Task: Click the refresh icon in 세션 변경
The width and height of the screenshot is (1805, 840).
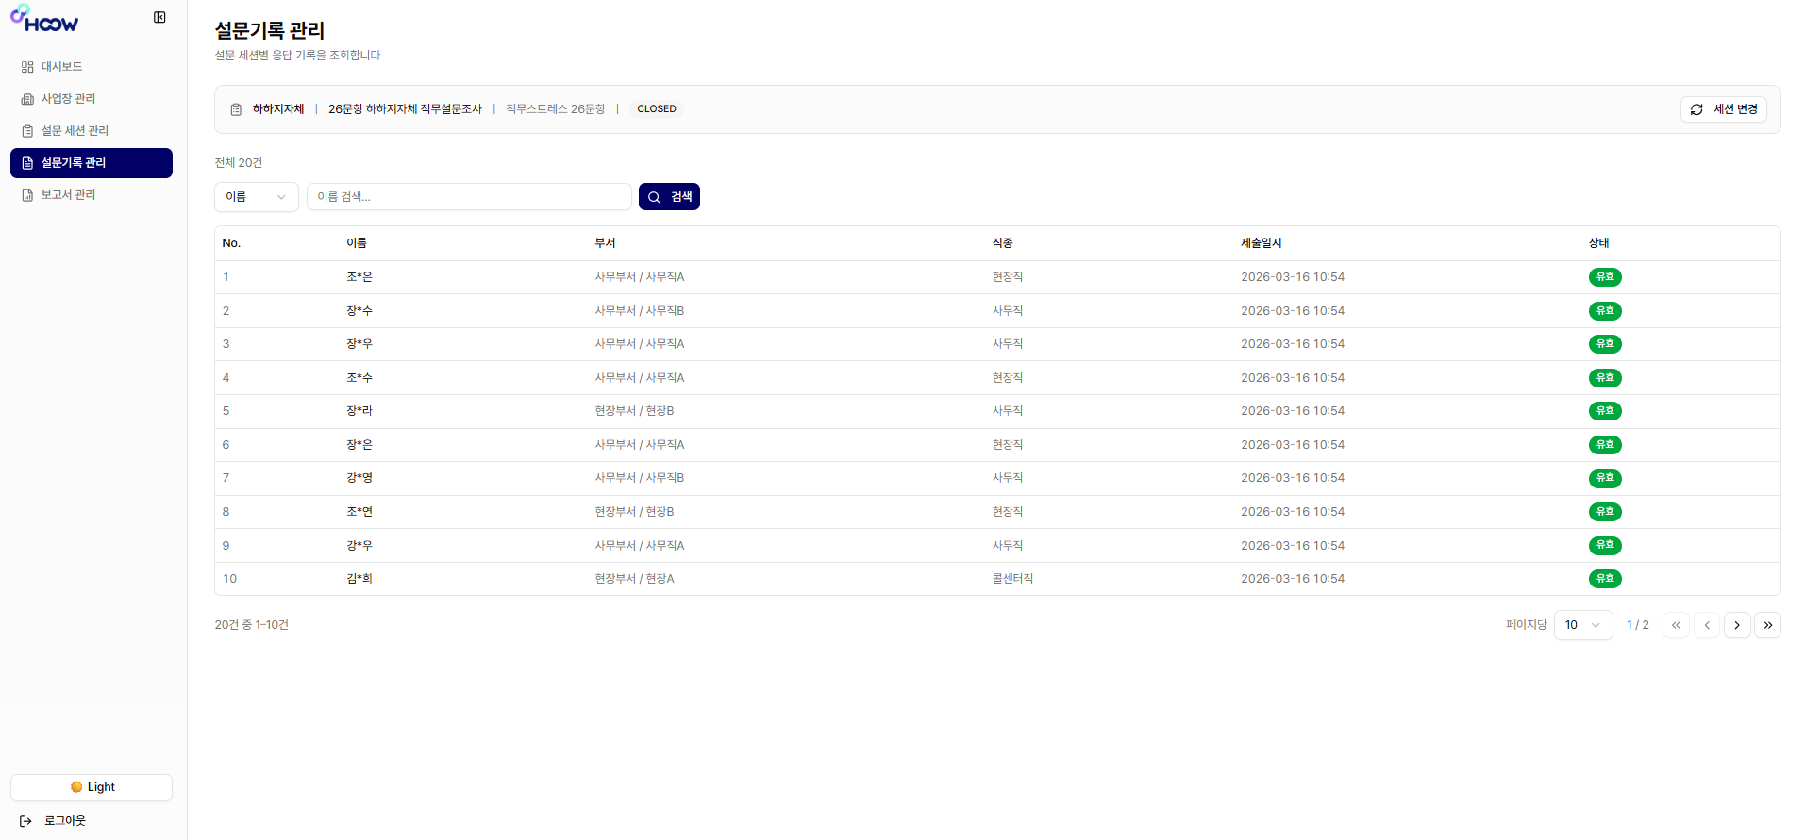Action: [x=1696, y=109]
